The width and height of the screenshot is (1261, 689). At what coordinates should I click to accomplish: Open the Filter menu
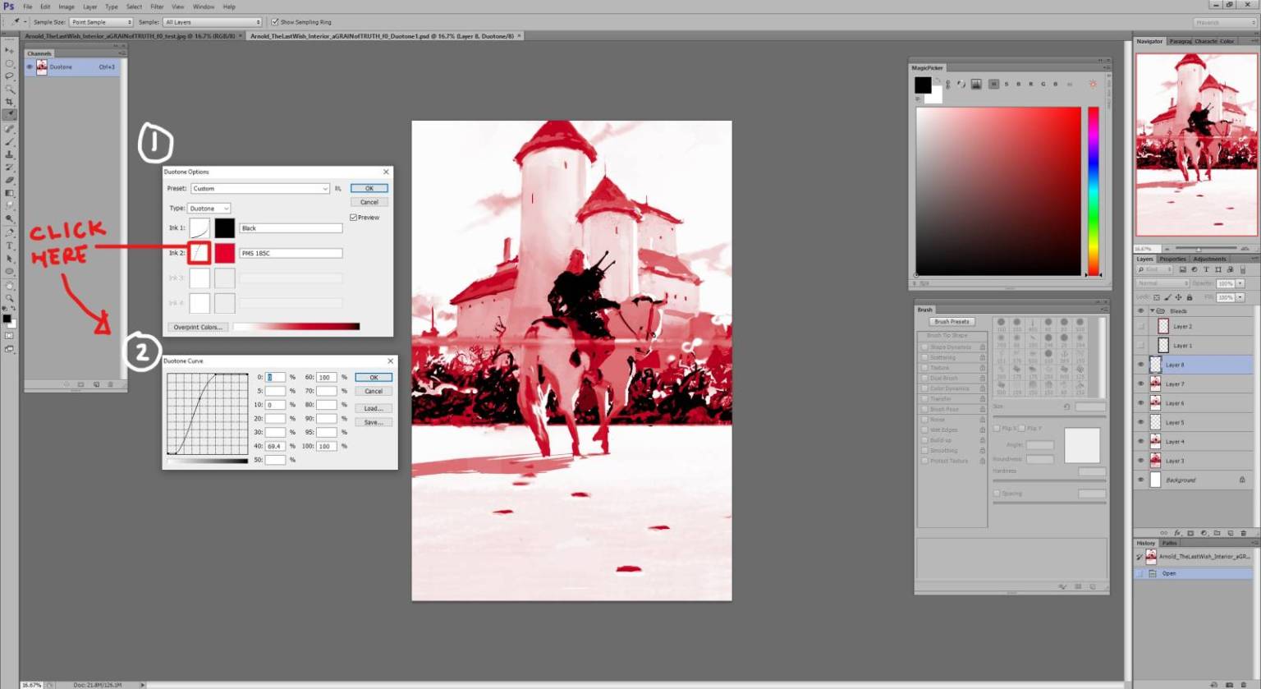click(157, 7)
